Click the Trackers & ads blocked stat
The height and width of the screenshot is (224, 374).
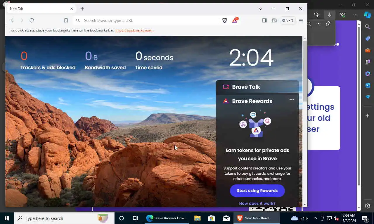[48, 60]
